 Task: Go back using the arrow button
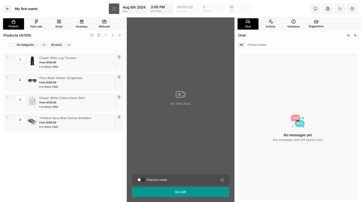click(7, 9)
